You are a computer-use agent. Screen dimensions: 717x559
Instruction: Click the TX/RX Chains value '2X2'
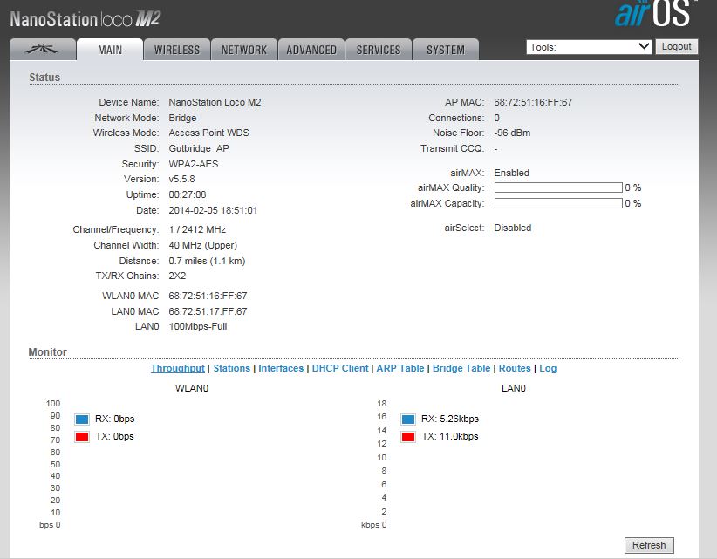click(x=177, y=276)
